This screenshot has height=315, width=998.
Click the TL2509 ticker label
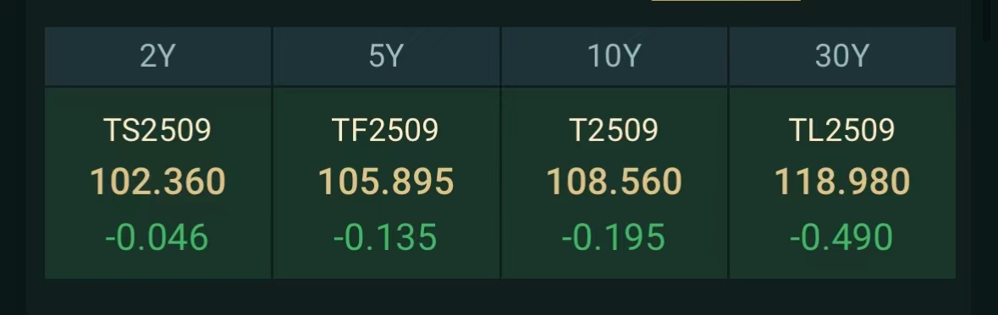click(x=842, y=130)
